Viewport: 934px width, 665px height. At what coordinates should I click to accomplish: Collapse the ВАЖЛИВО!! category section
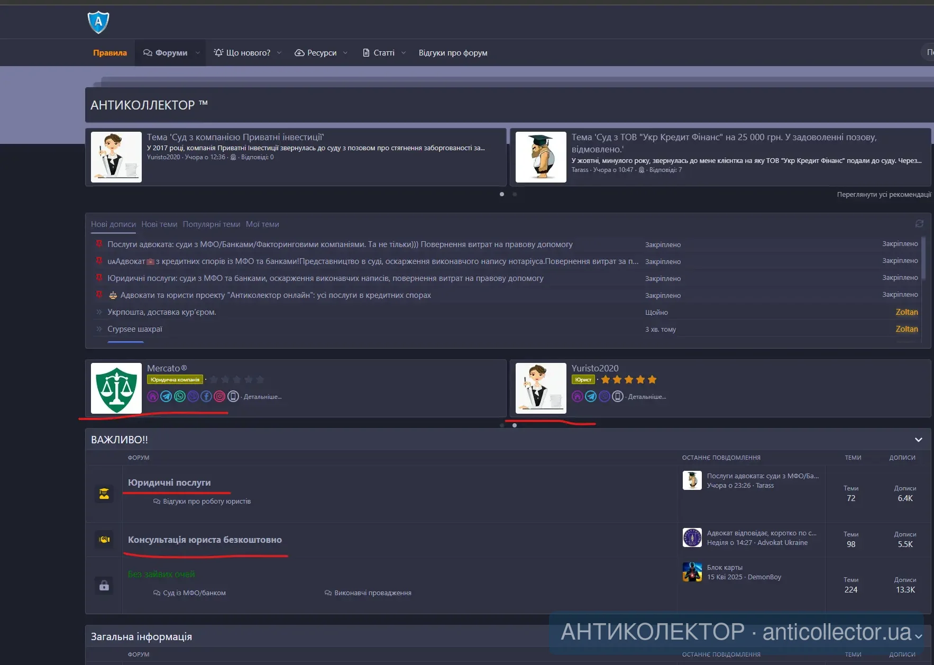point(919,440)
